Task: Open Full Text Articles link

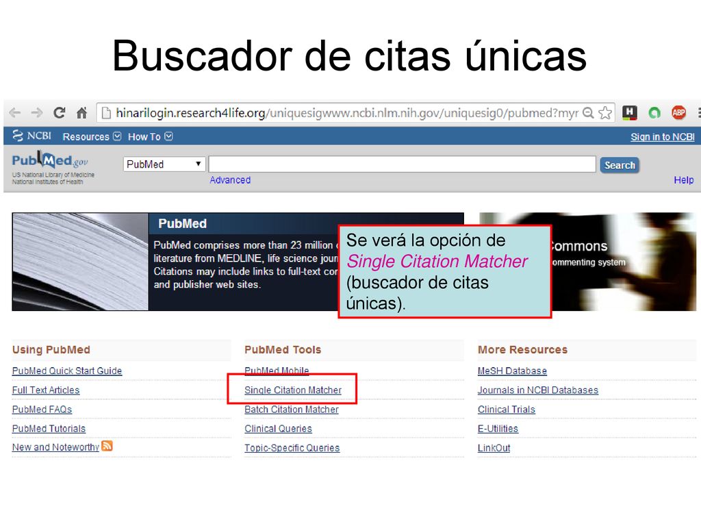Action: pos(46,390)
